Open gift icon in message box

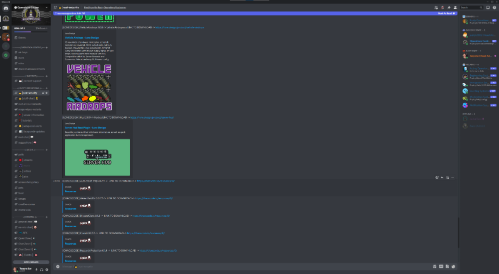(x=435, y=267)
